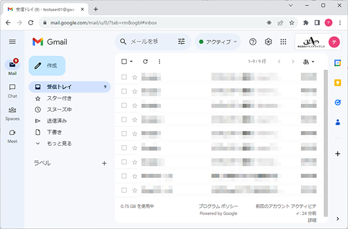This screenshot has height=229, width=348.
Task: Click the mail list vertical scrollbar
Action: pyautogui.click(x=326, y=143)
